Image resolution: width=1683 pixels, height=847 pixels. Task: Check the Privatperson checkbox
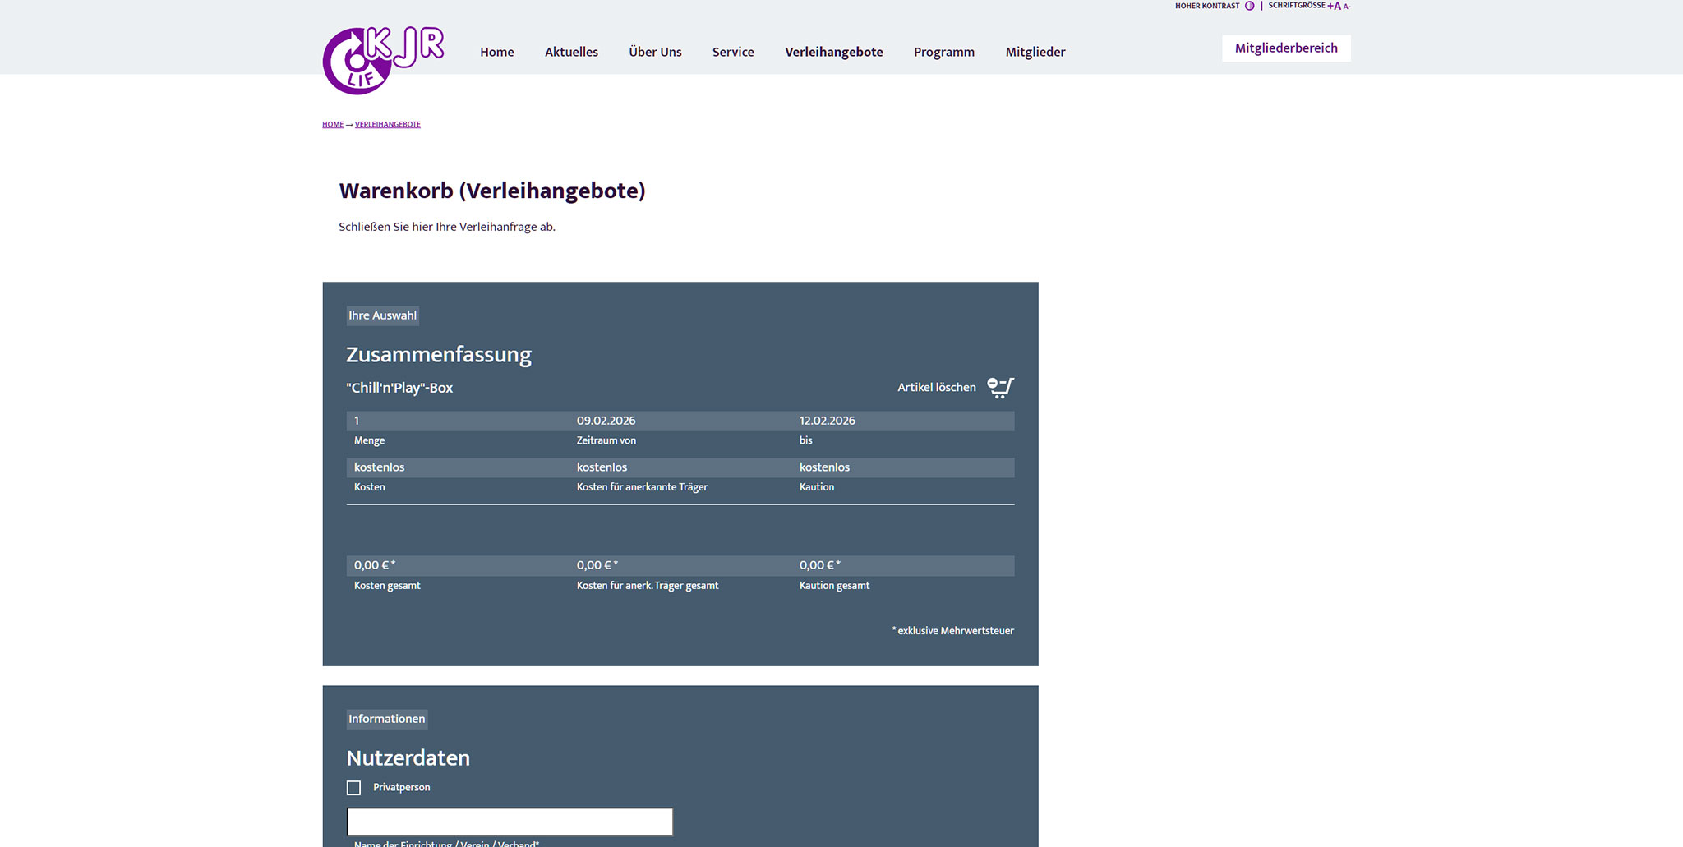tap(354, 788)
